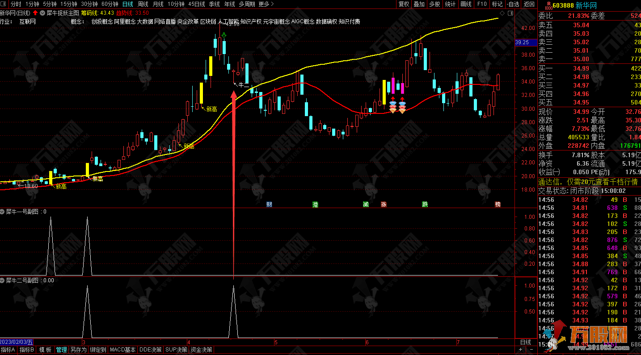Click the 区块链 concept link
The image size is (641, 355).
(208, 21)
